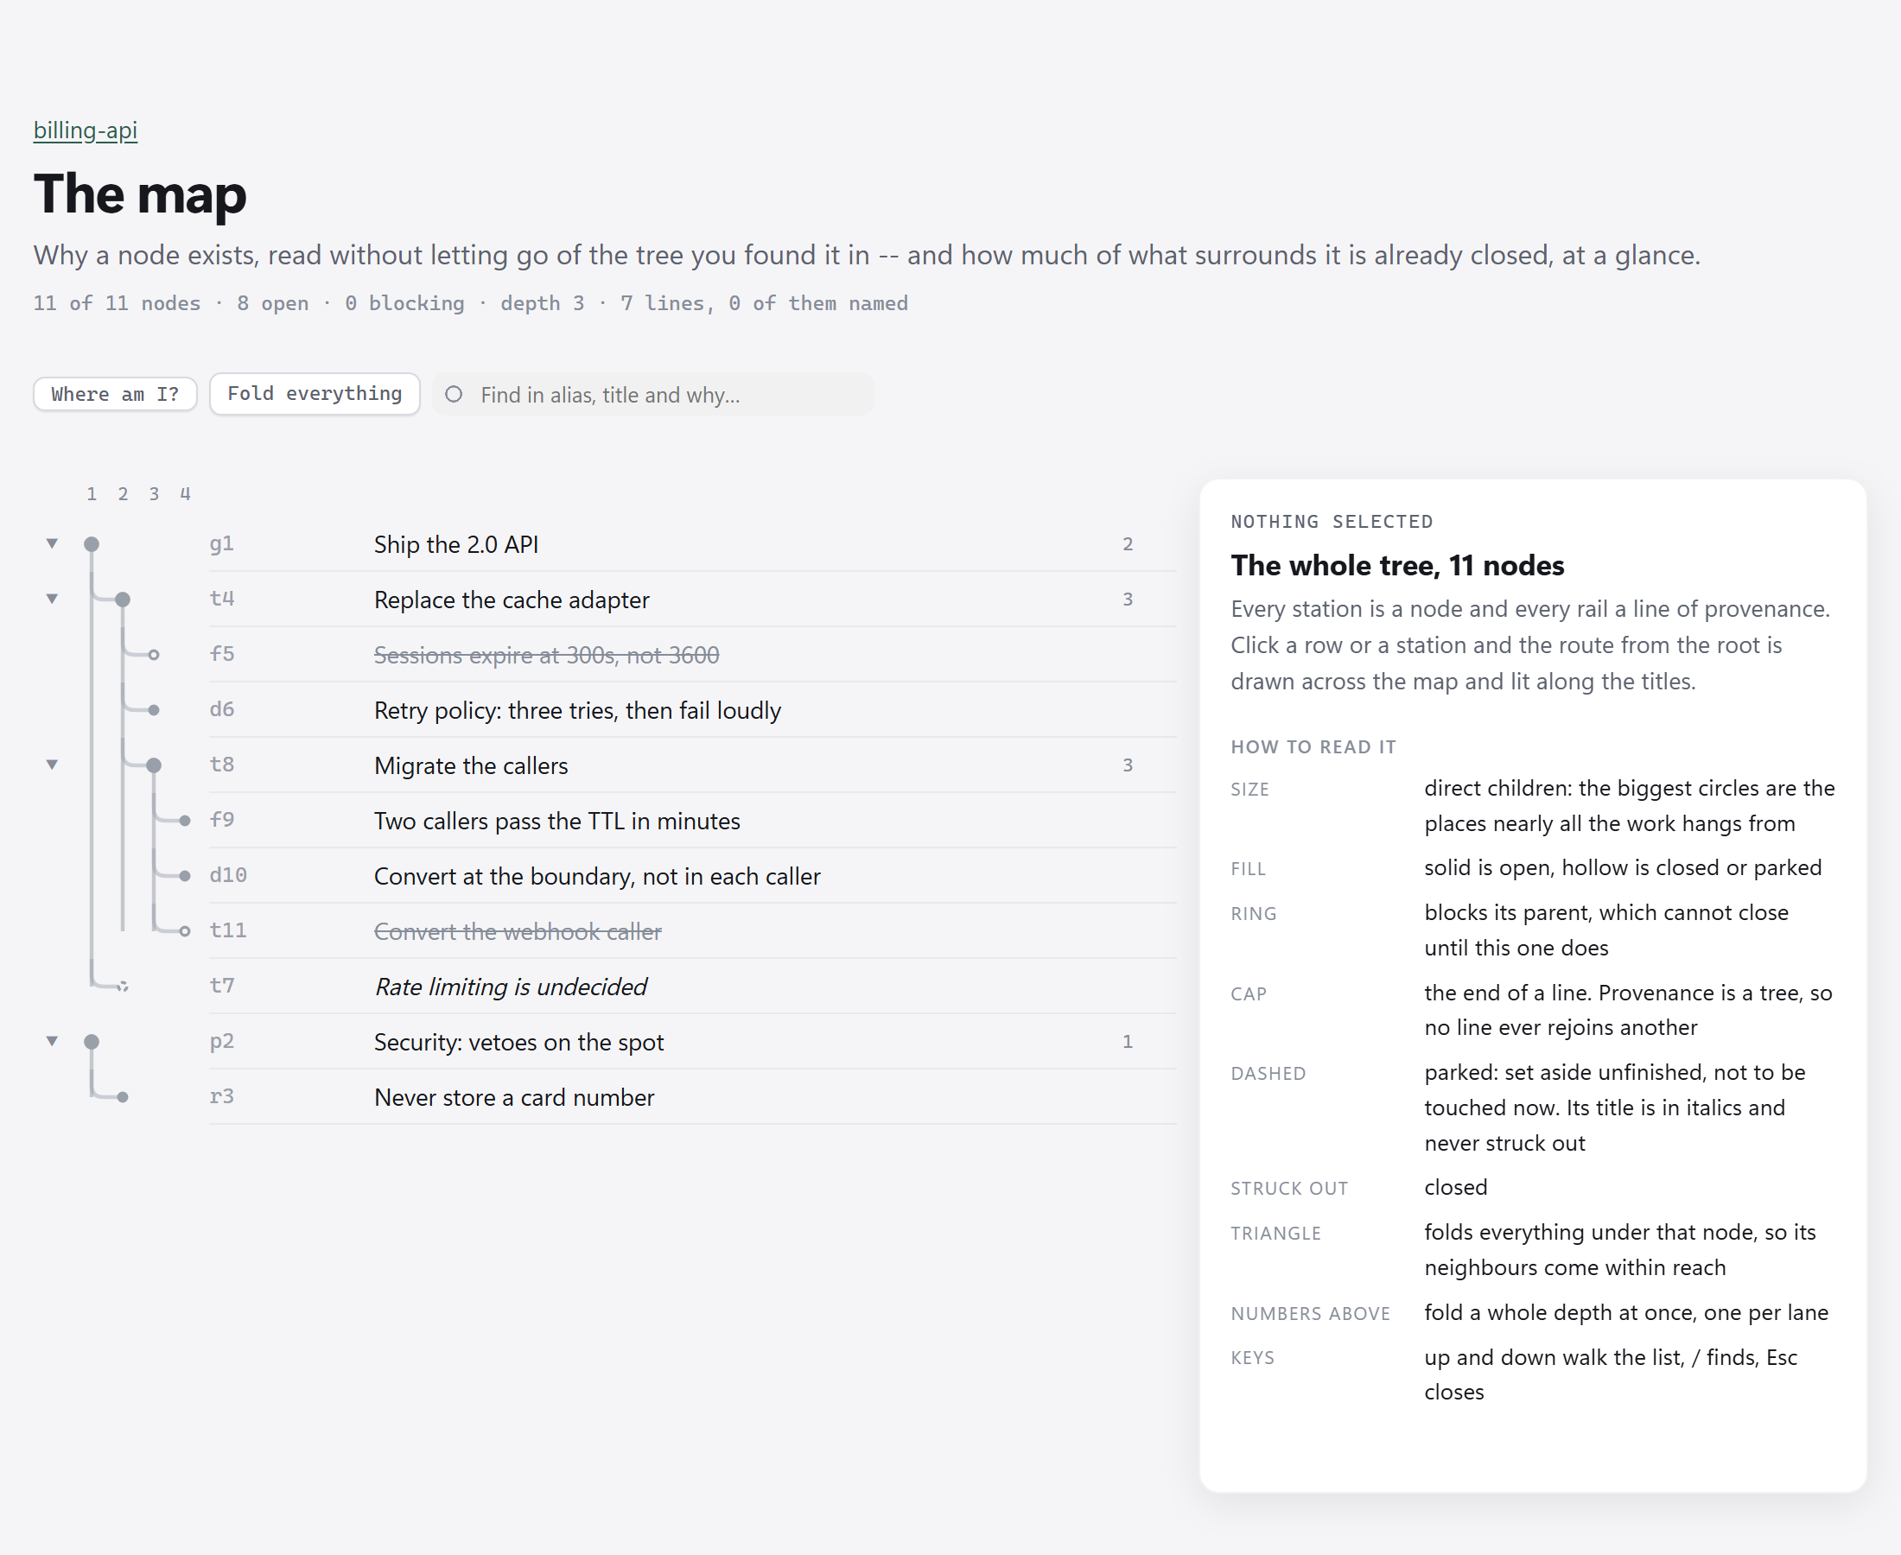Focus the Find in alias search field
The width and height of the screenshot is (1901, 1555).
coord(653,394)
